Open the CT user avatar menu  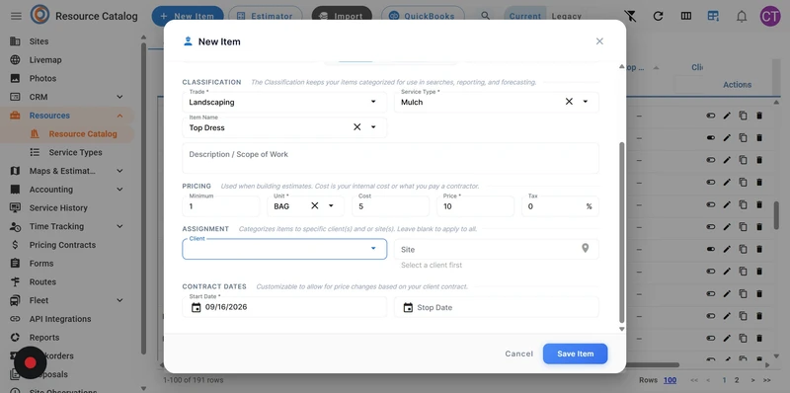(x=770, y=16)
